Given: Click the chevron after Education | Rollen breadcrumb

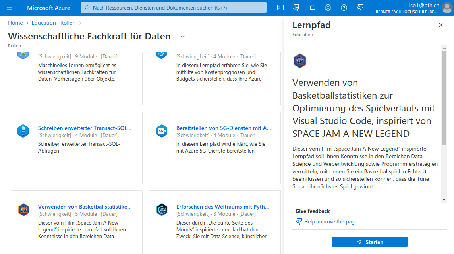Looking at the screenshot, I should coord(80,23).
